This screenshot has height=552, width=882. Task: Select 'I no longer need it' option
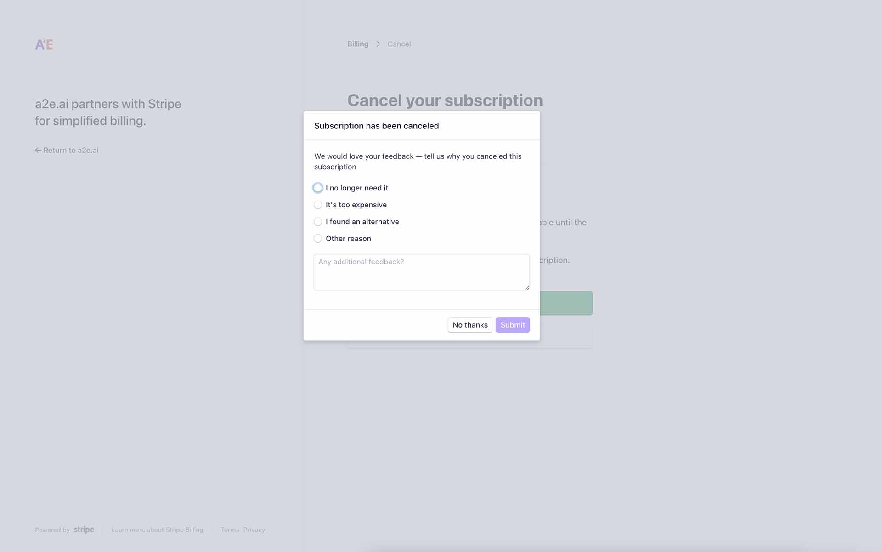point(318,188)
